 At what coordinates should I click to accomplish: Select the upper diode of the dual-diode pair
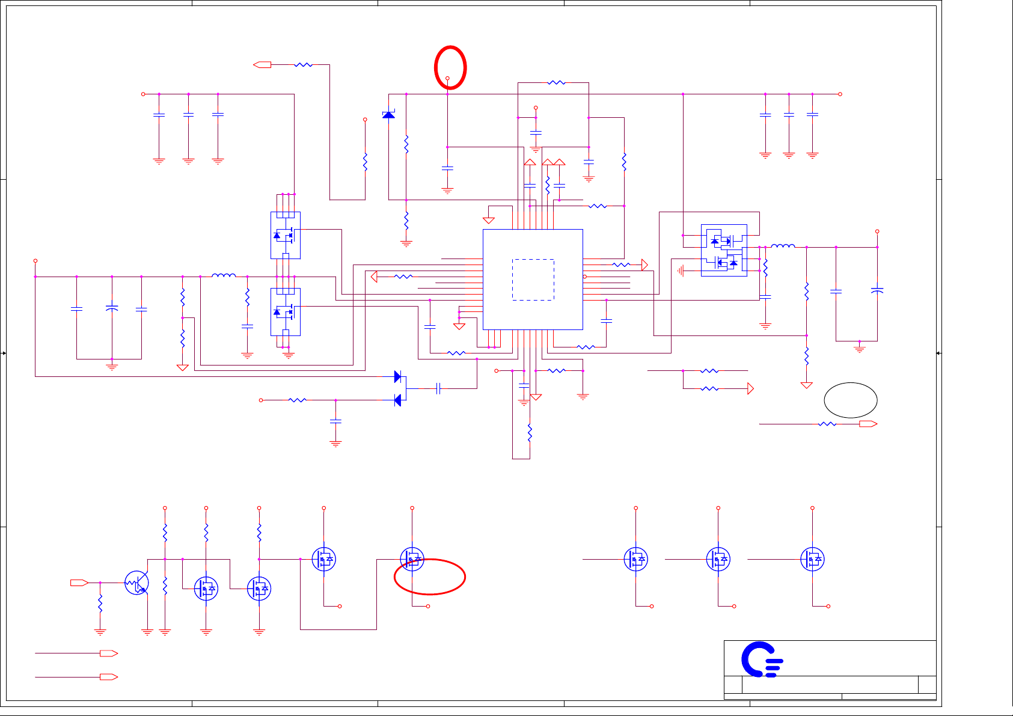pyautogui.click(x=397, y=376)
